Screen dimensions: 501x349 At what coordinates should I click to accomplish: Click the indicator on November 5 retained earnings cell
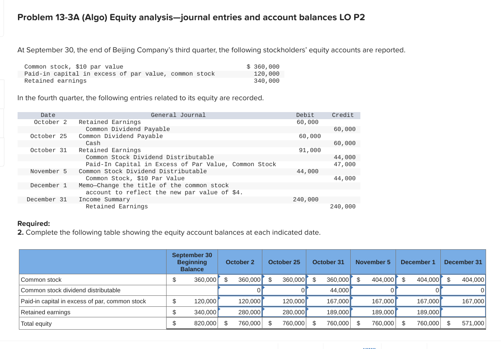[352, 309]
